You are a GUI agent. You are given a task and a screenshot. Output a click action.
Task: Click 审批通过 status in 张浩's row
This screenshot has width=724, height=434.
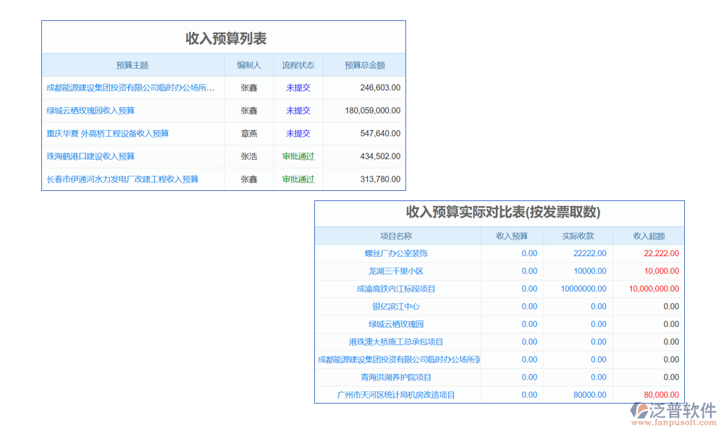[x=298, y=156]
